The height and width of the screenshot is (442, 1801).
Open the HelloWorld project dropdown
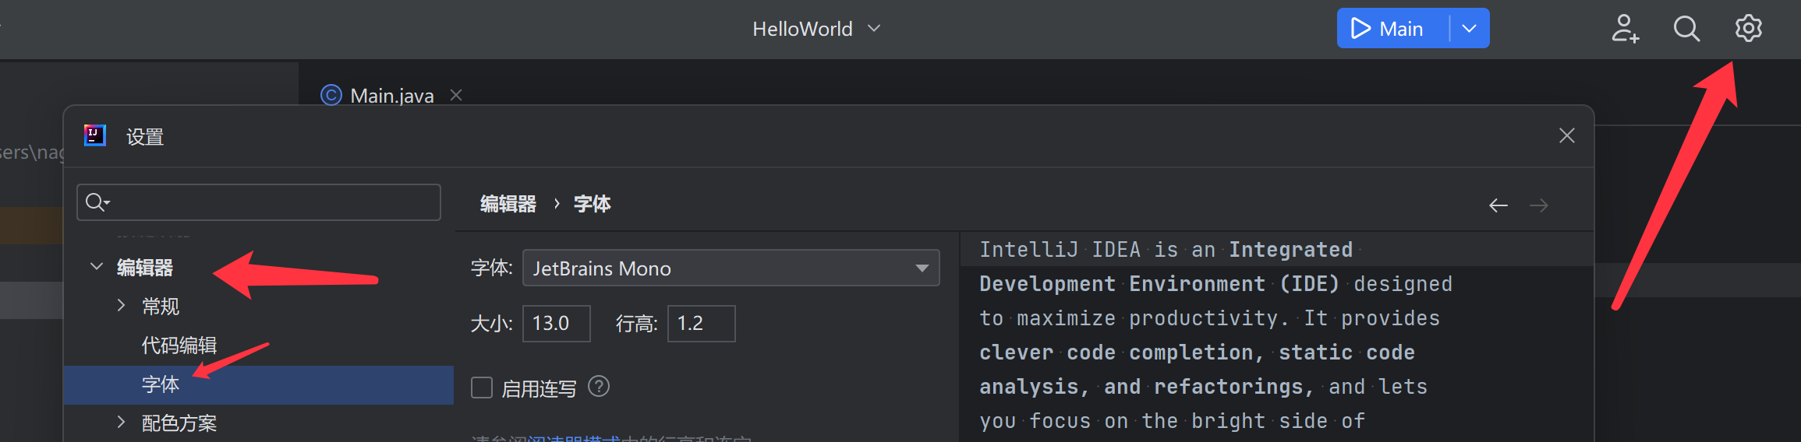[816, 29]
